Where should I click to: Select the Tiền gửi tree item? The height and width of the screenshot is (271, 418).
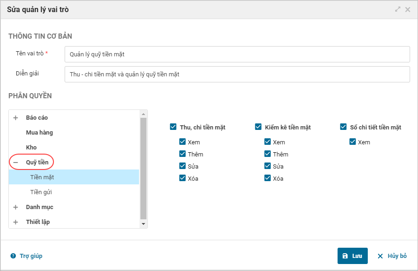[40, 192]
